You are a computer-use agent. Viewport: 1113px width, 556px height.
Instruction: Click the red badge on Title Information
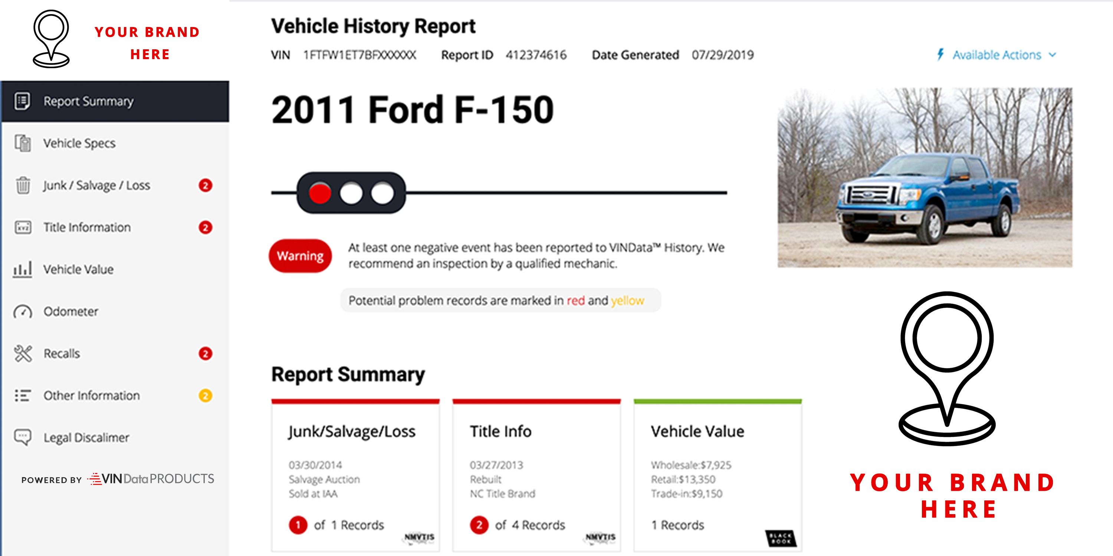tap(205, 228)
